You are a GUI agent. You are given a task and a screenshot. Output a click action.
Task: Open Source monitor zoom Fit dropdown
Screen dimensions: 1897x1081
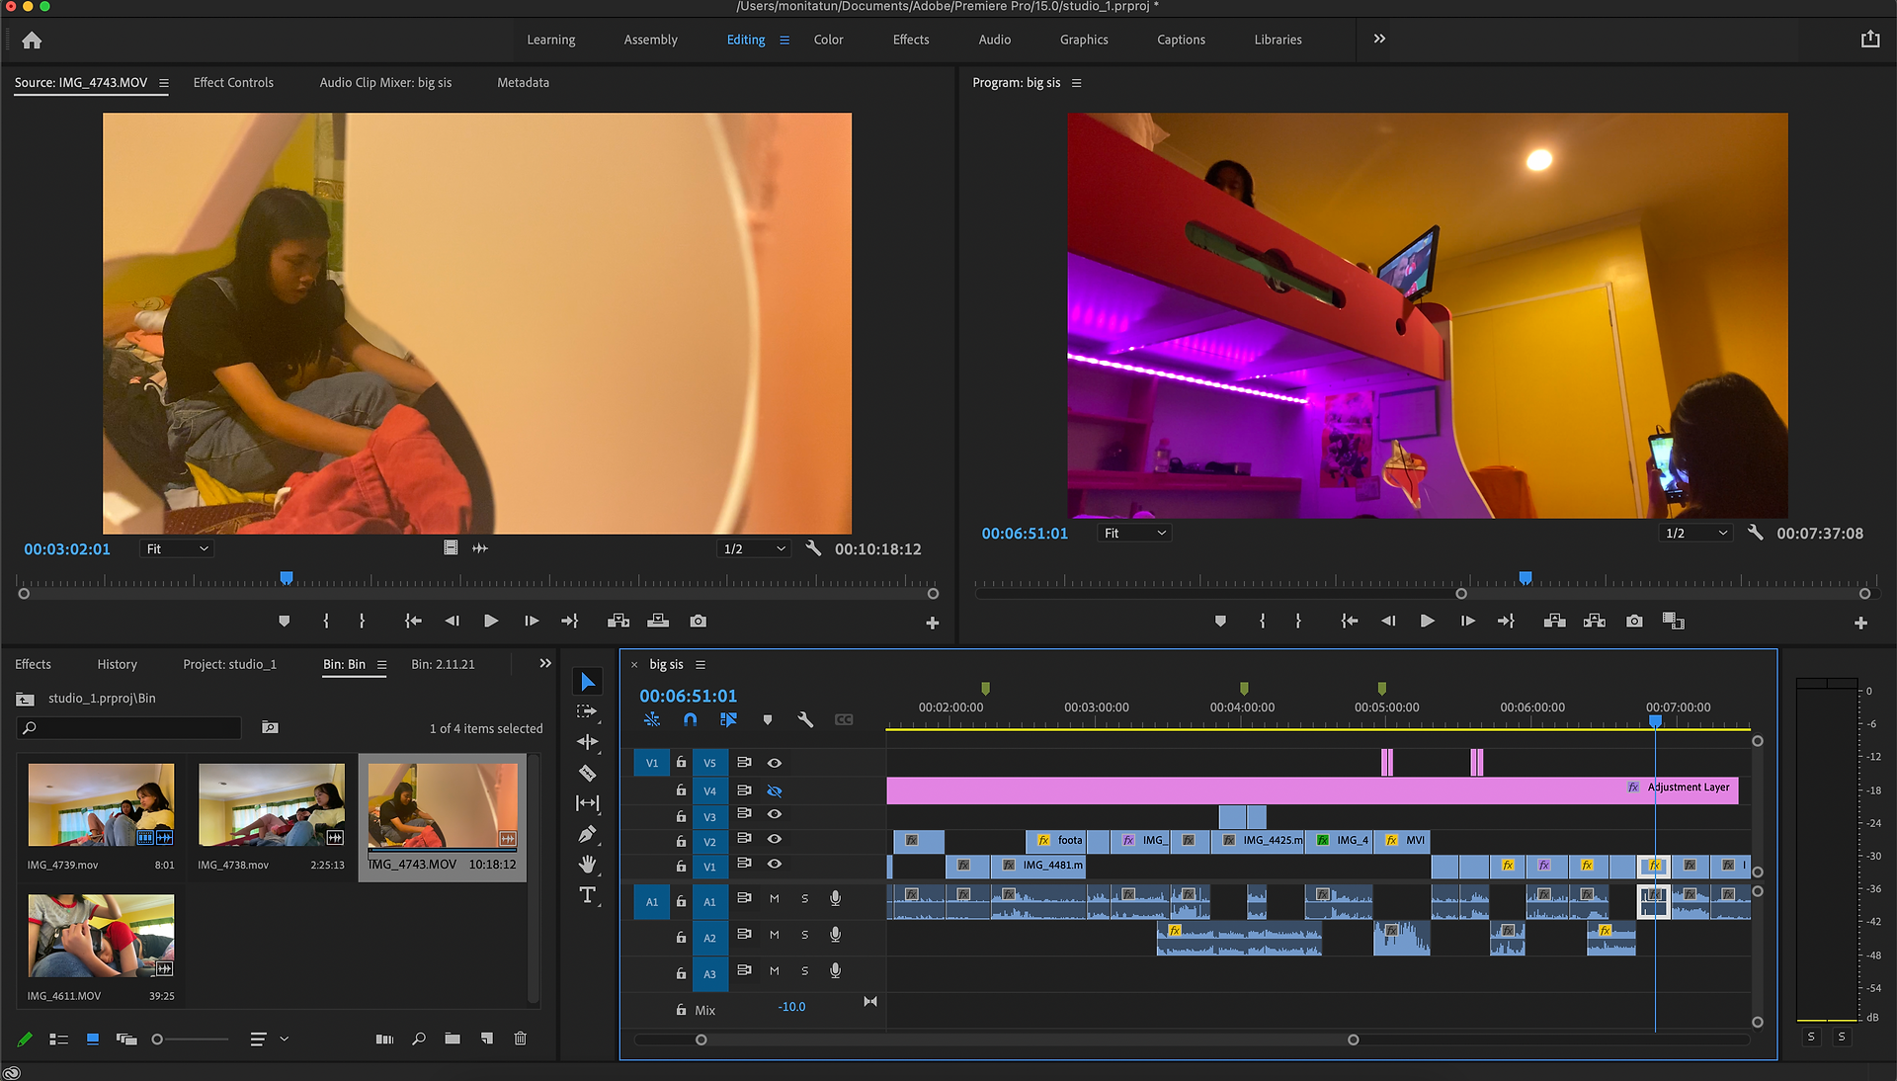[x=177, y=548]
